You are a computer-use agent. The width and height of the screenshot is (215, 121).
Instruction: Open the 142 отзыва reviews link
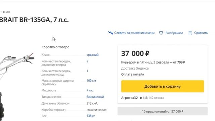click(x=156, y=98)
